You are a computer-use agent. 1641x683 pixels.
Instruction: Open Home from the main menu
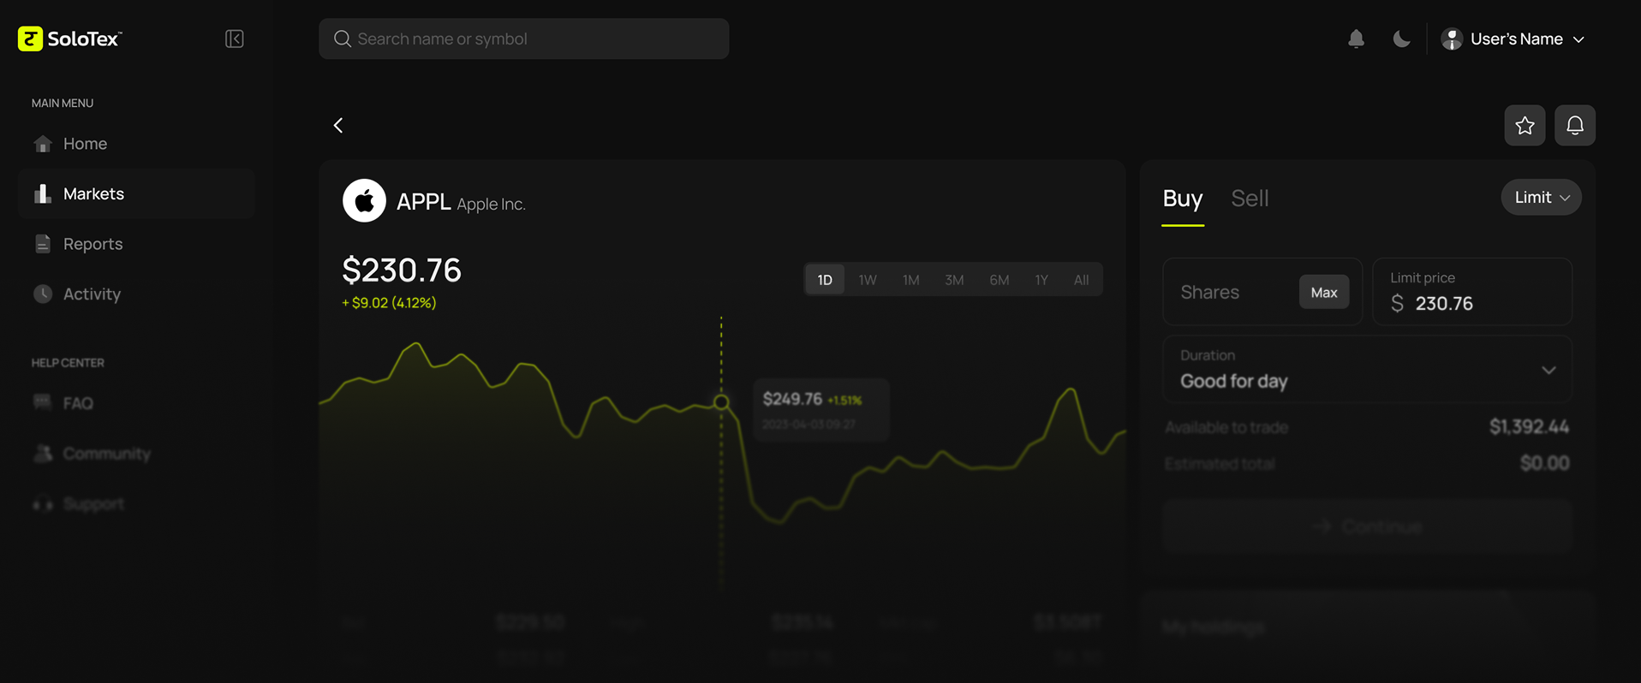[85, 144]
